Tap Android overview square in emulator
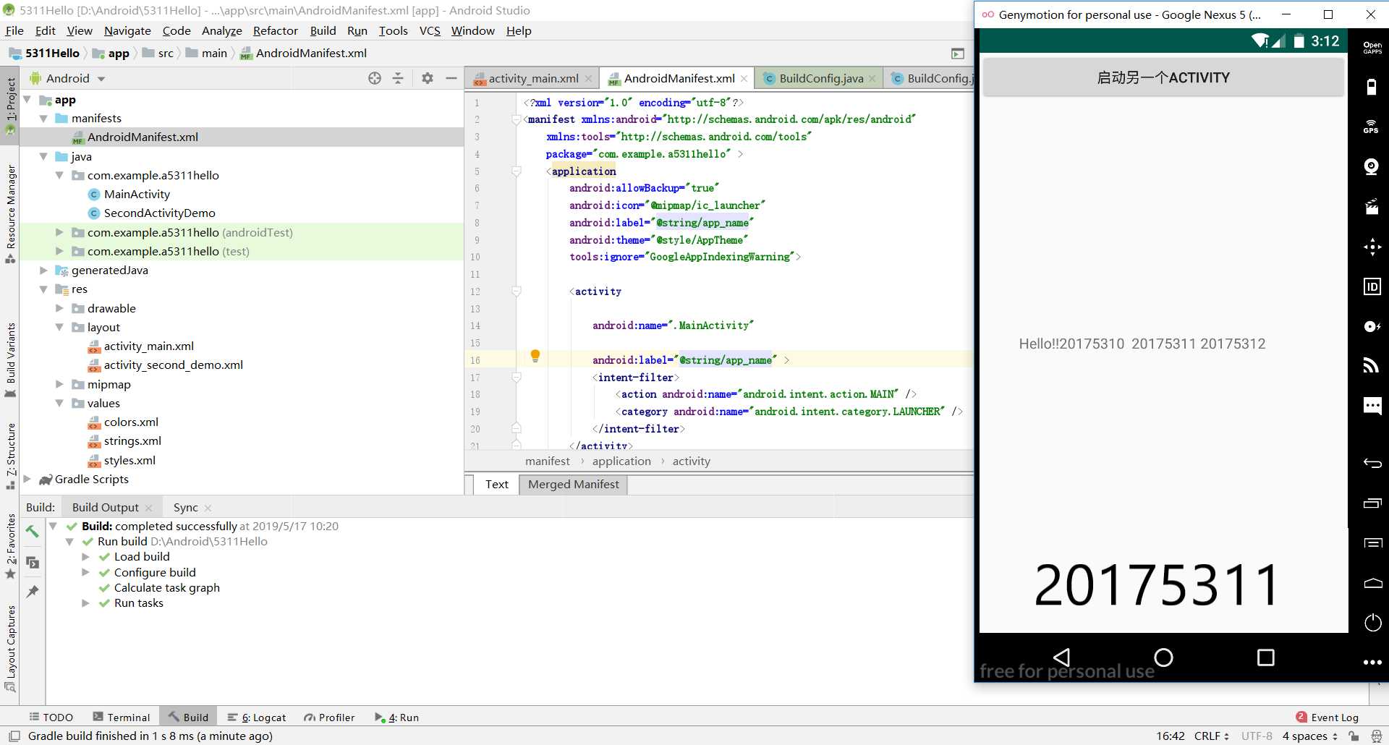Image resolution: width=1389 pixels, height=745 pixels. pos(1265,657)
